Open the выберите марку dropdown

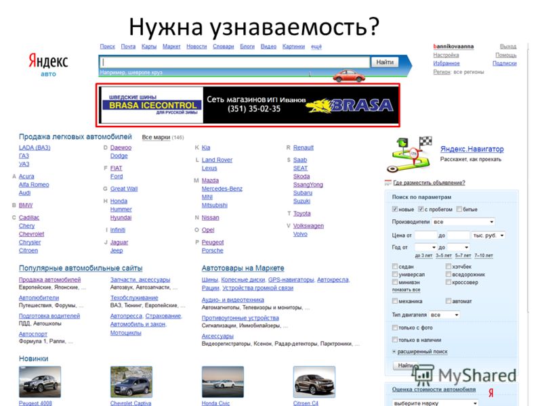[x=436, y=403]
